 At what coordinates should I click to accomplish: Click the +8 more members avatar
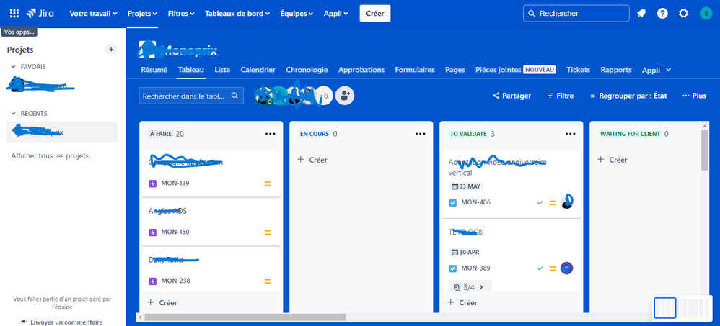pos(324,96)
